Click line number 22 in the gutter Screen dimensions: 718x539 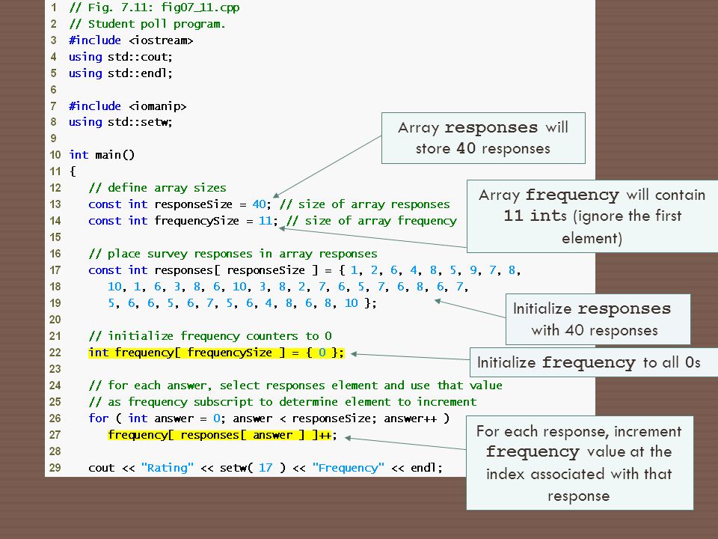[x=55, y=353]
